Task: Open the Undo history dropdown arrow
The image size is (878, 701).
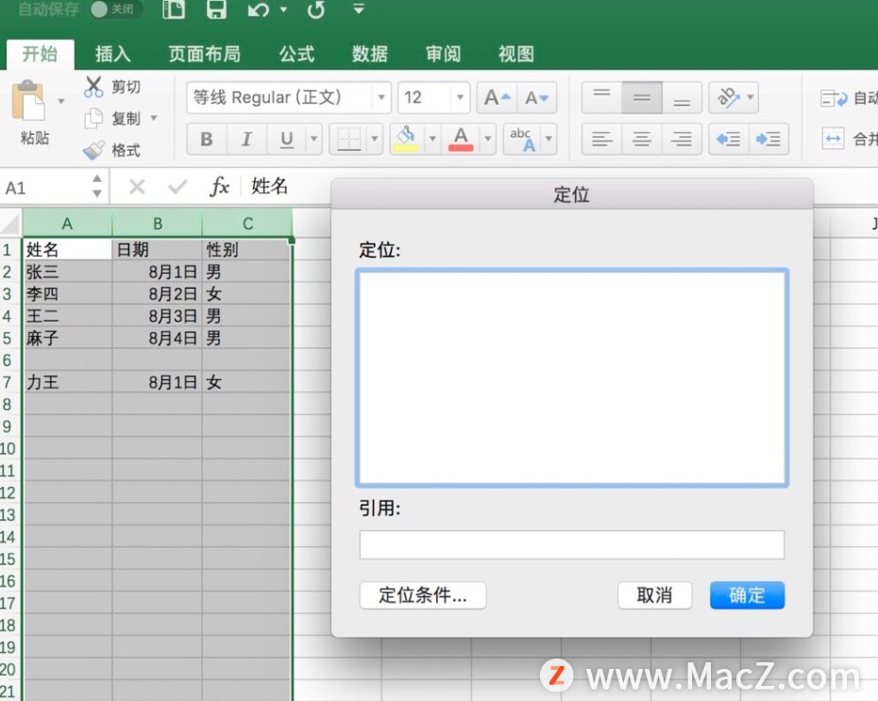Action: (x=283, y=8)
